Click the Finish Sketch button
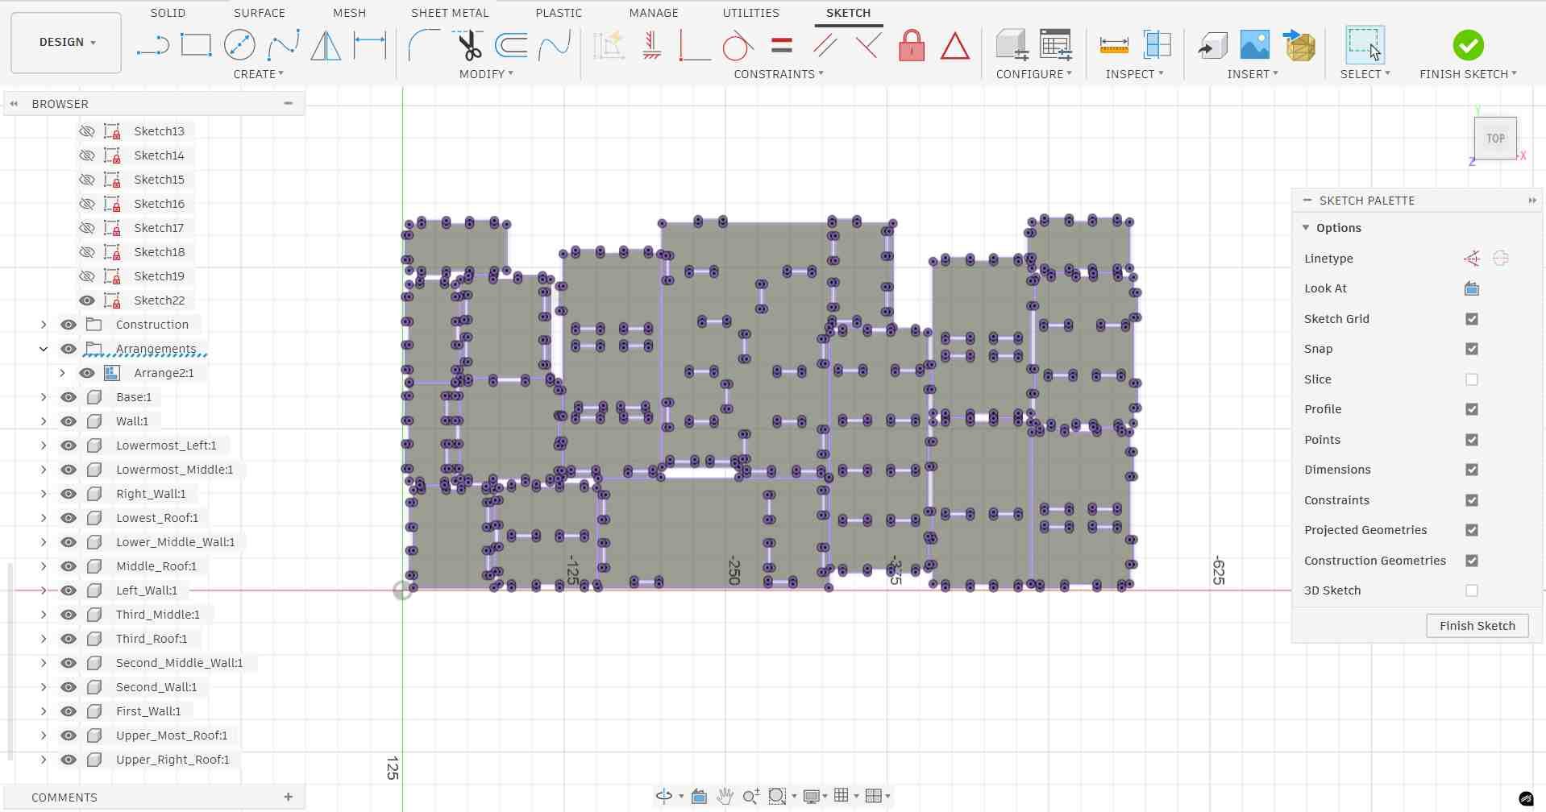Image resolution: width=1546 pixels, height=812 pixels. click(x=1477, y=626)
